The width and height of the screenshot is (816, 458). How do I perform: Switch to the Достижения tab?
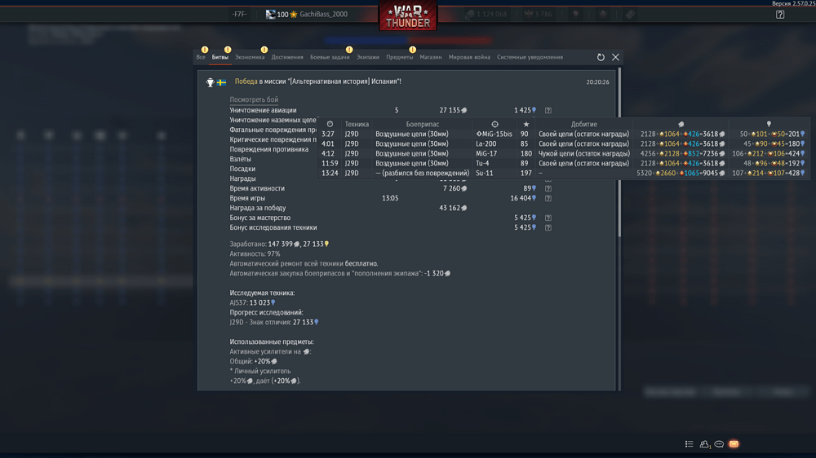(287, 57)
